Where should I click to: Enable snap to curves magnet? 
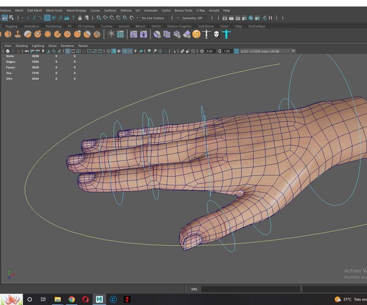106,18
